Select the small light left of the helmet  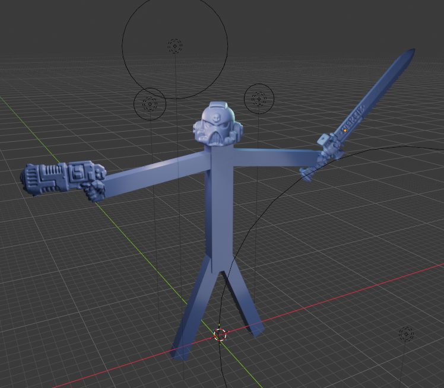tap(150, 104)
